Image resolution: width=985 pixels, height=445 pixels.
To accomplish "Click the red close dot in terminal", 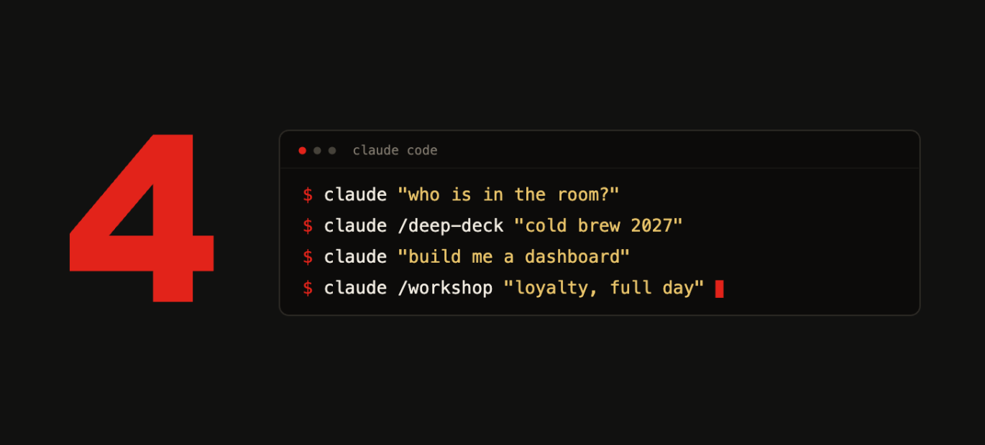I will 302,151.
